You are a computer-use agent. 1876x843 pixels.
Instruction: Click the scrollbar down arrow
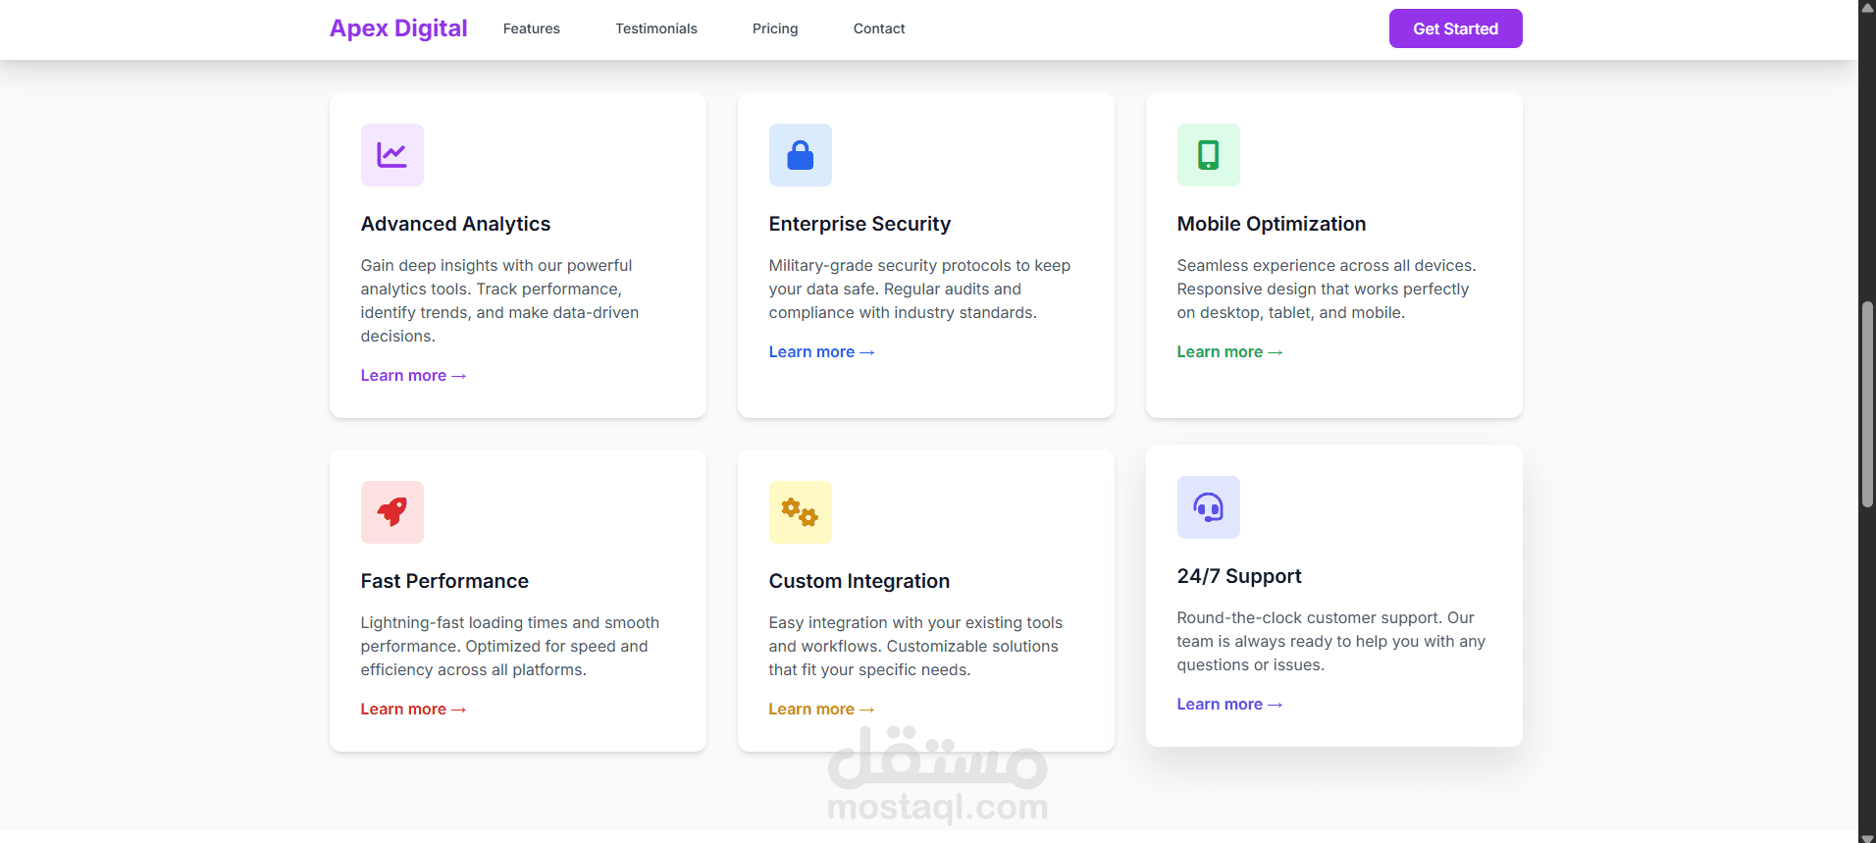tap(1867, 837)
